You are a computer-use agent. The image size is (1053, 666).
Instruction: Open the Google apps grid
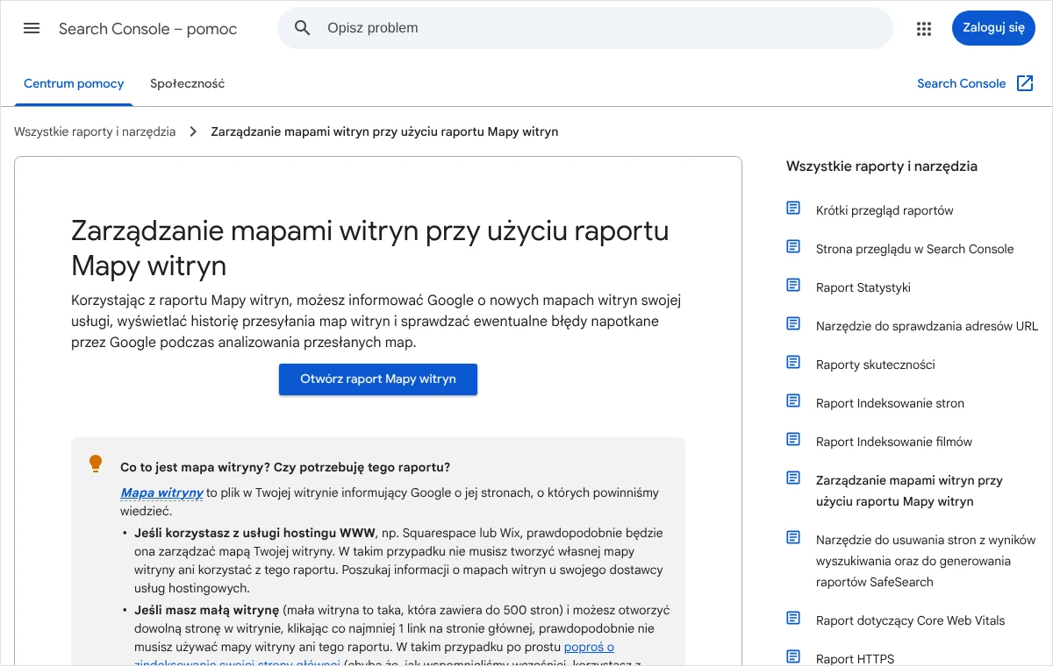point(923,28)
